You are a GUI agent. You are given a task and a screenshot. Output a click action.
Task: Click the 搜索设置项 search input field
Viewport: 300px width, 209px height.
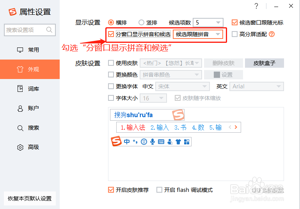(30, 30)
